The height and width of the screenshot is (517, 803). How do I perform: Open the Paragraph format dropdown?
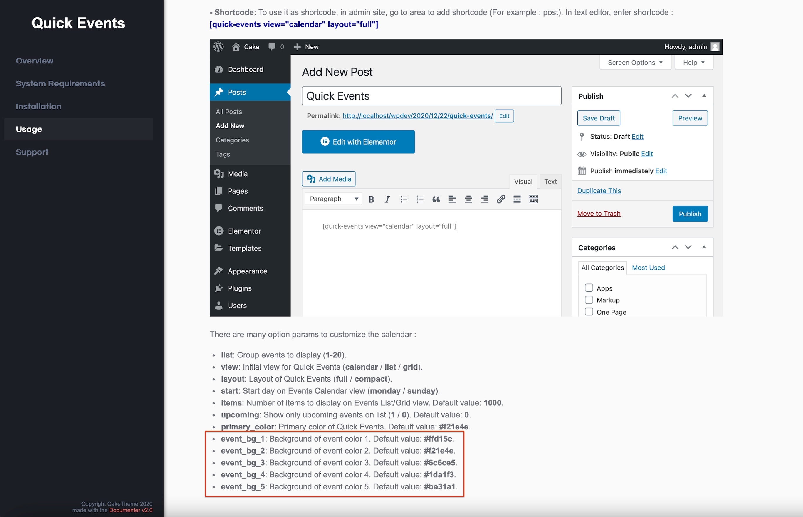pos(333,199)
